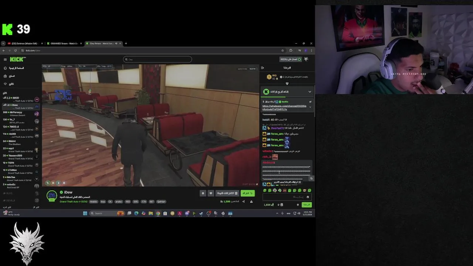Click the Kick search box
473x266 pixels.
click(157, 59)
